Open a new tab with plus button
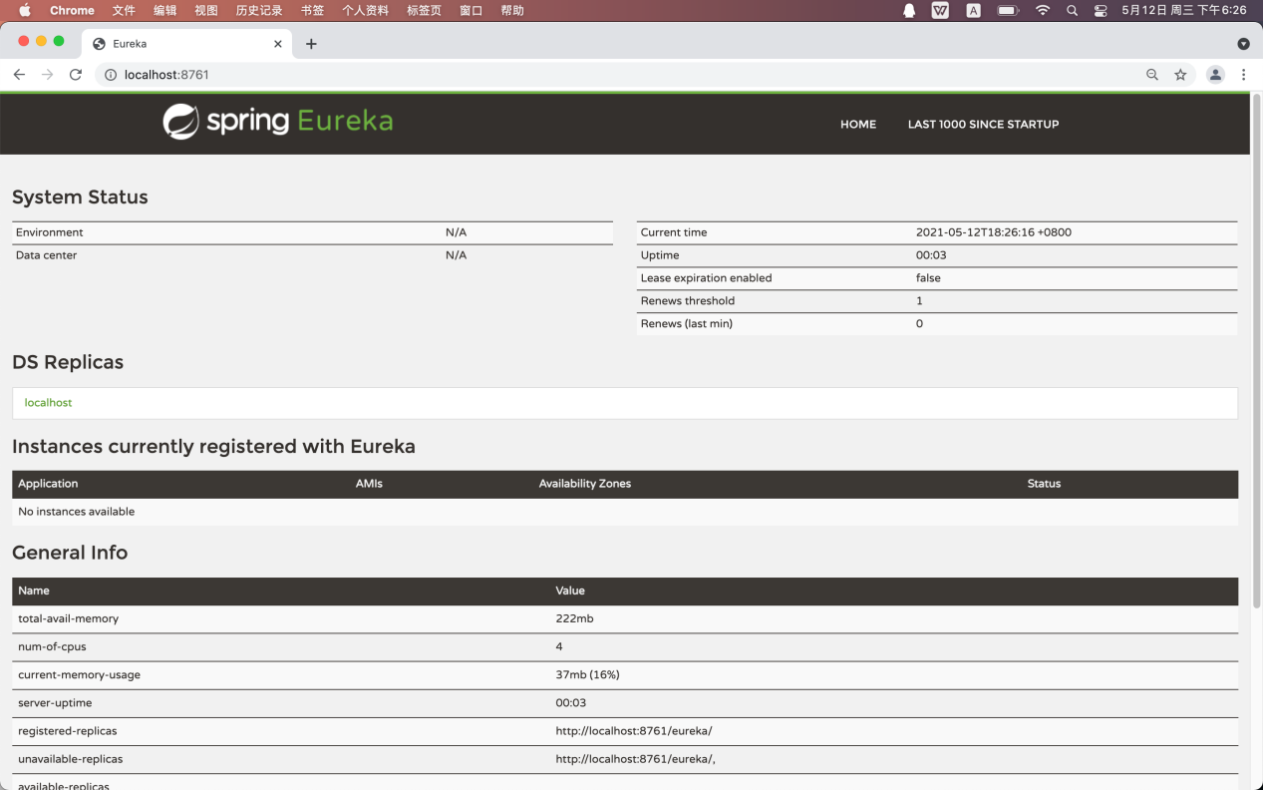Viewport: 1263px width, 790px height. (x=311, y=44)
